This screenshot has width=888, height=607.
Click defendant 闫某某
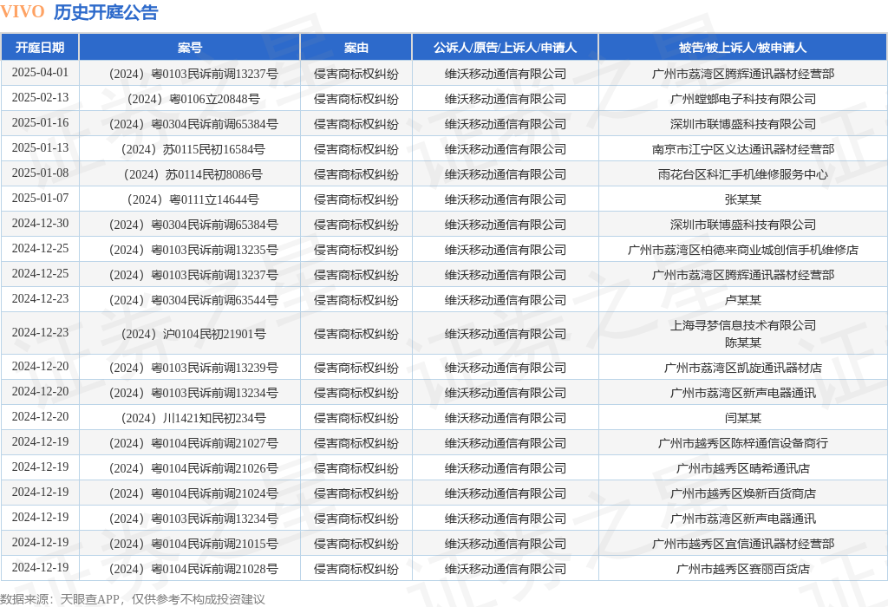pyautogui.click(x=742, y=419)
